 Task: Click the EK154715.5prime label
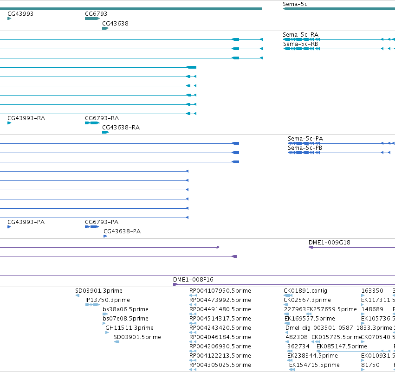pyautogui.click(x=314, y=365)
